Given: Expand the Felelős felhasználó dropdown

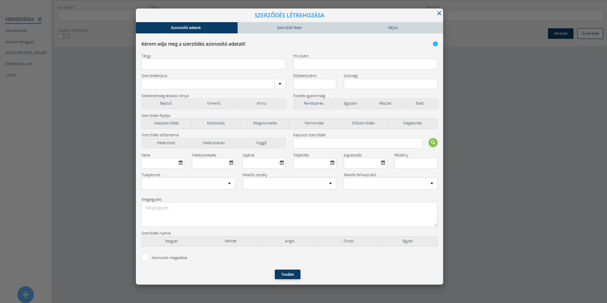Looking at the screenshot, I should pyautogui.click(x=432, y=184).
